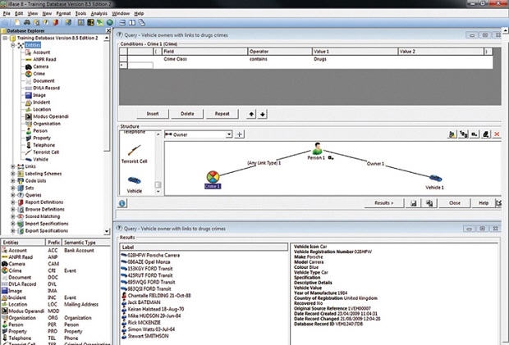Viewport: 509px width, 345px height.
Task: Click the globe toolbar icon
Action: (x=110, y=22)
